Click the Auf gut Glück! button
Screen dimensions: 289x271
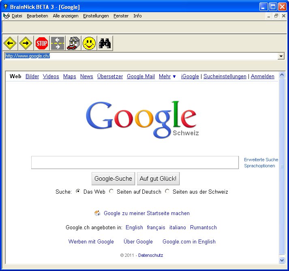158,179
